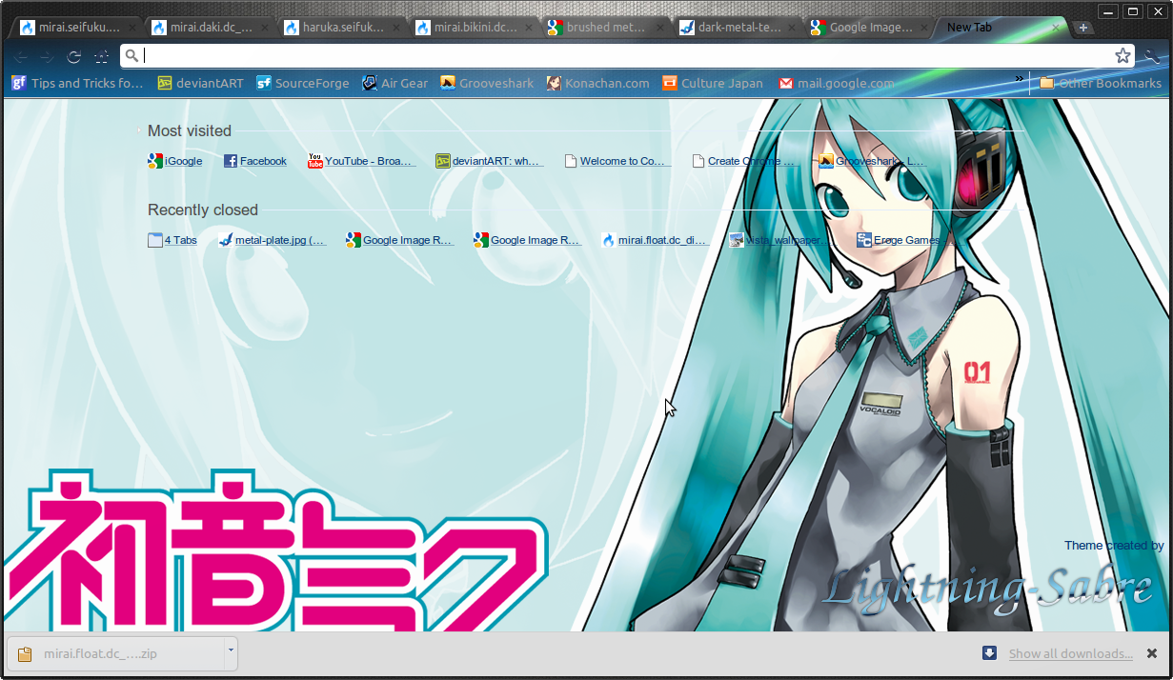1173x680 pixels.
Task: Click the 4 Tabs window icon
Action: (x=155, y=240)
